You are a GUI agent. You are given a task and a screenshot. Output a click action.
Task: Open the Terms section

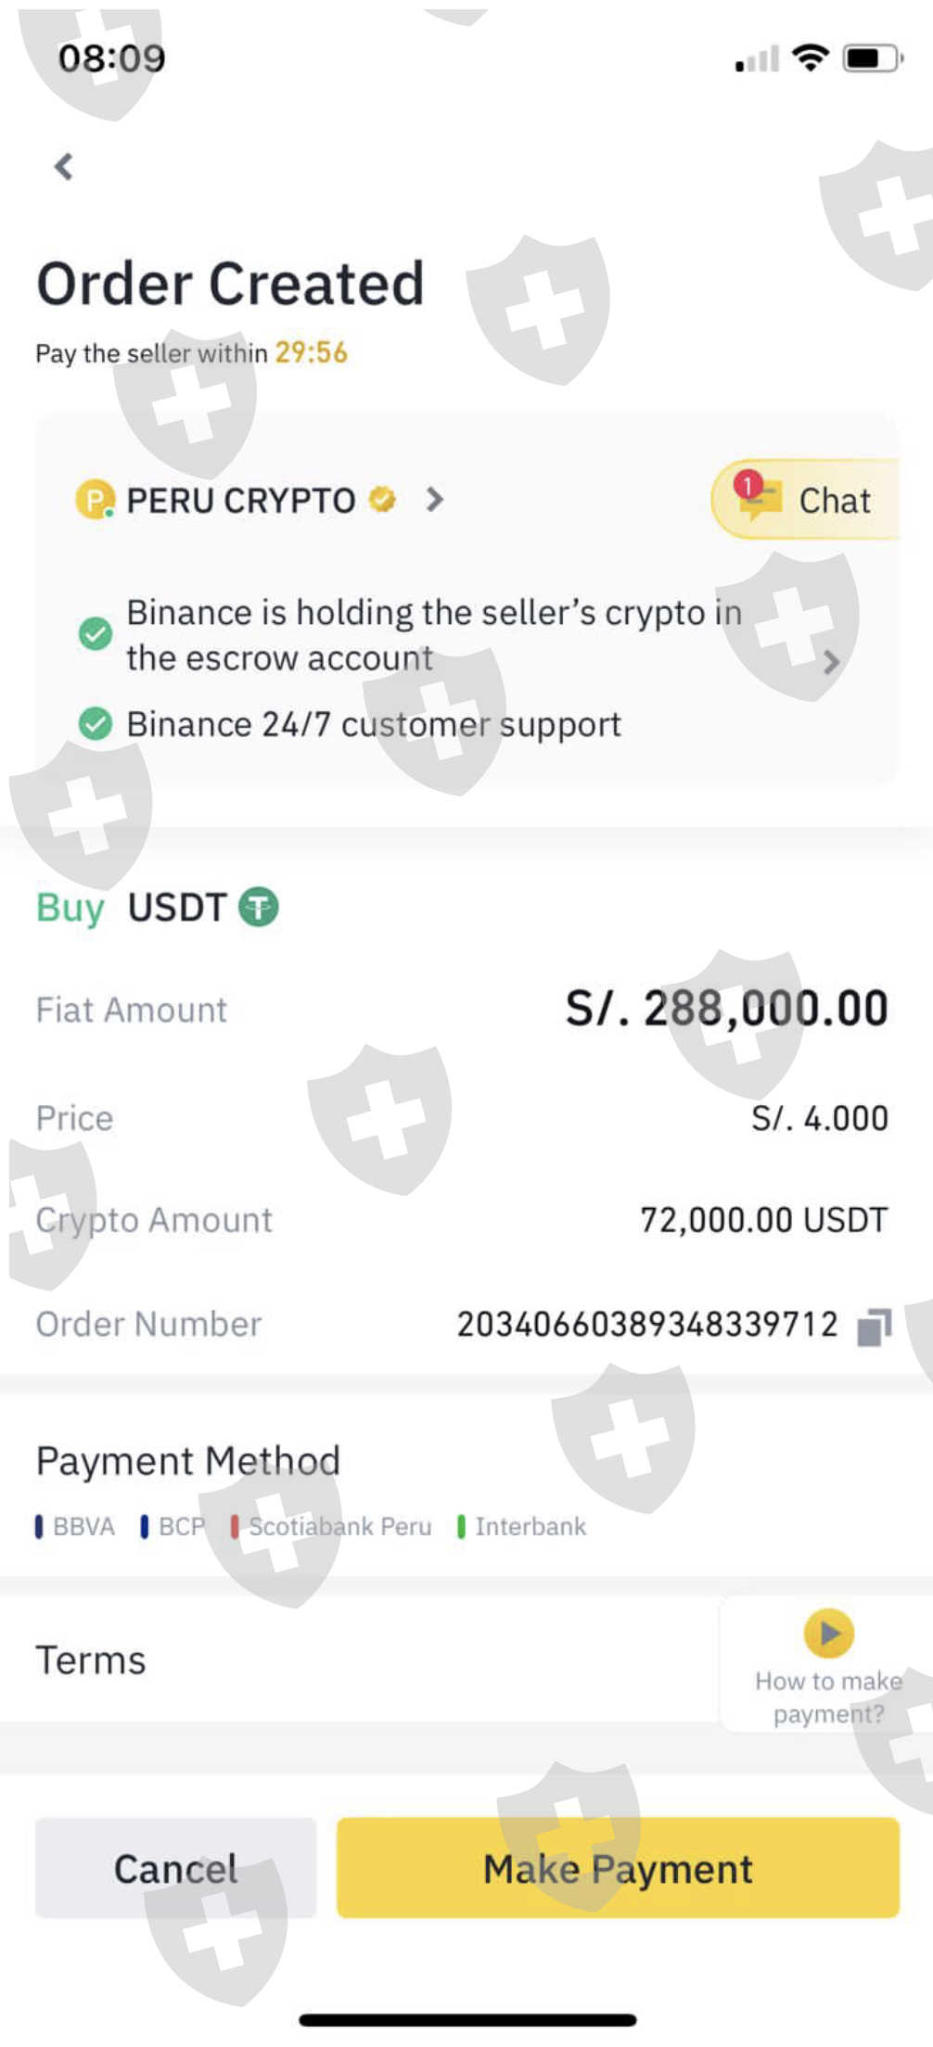tap(91, 1660)
